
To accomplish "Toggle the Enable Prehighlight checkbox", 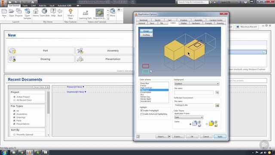I will [141, 111].
